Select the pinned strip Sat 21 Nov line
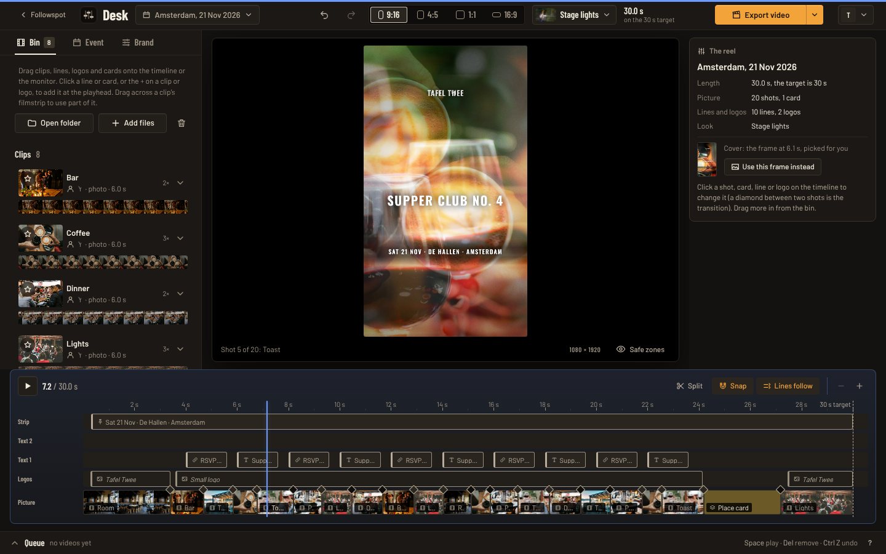 coord(472,422)
